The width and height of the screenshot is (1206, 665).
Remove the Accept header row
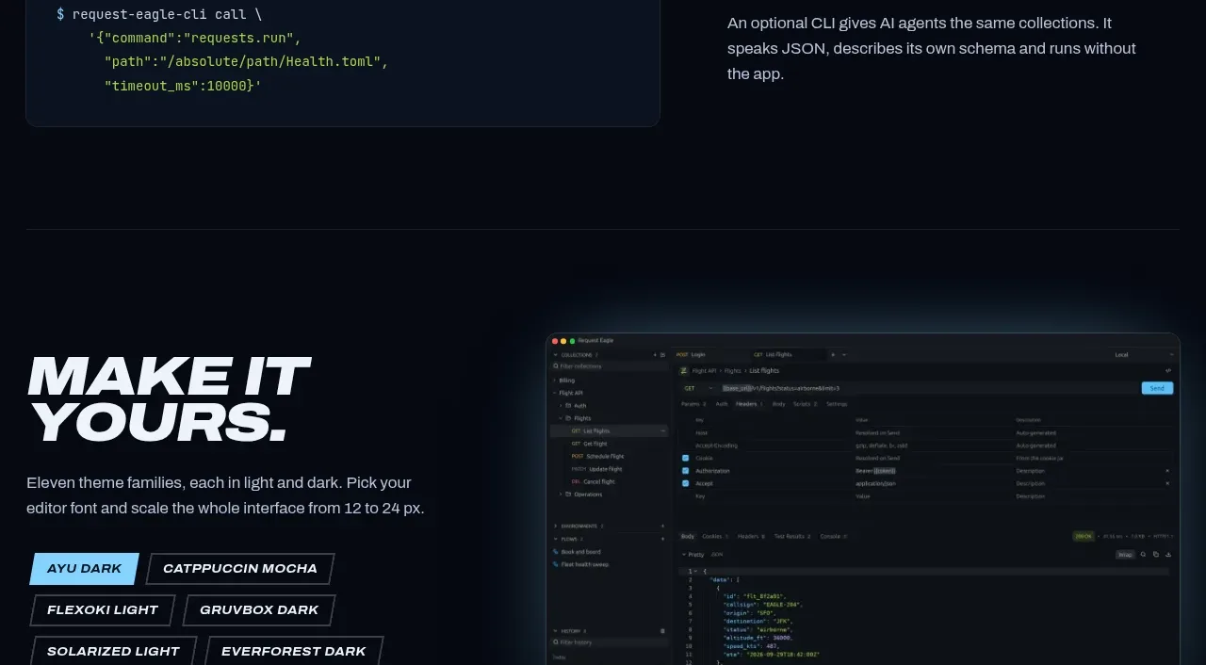[1167, 483]
